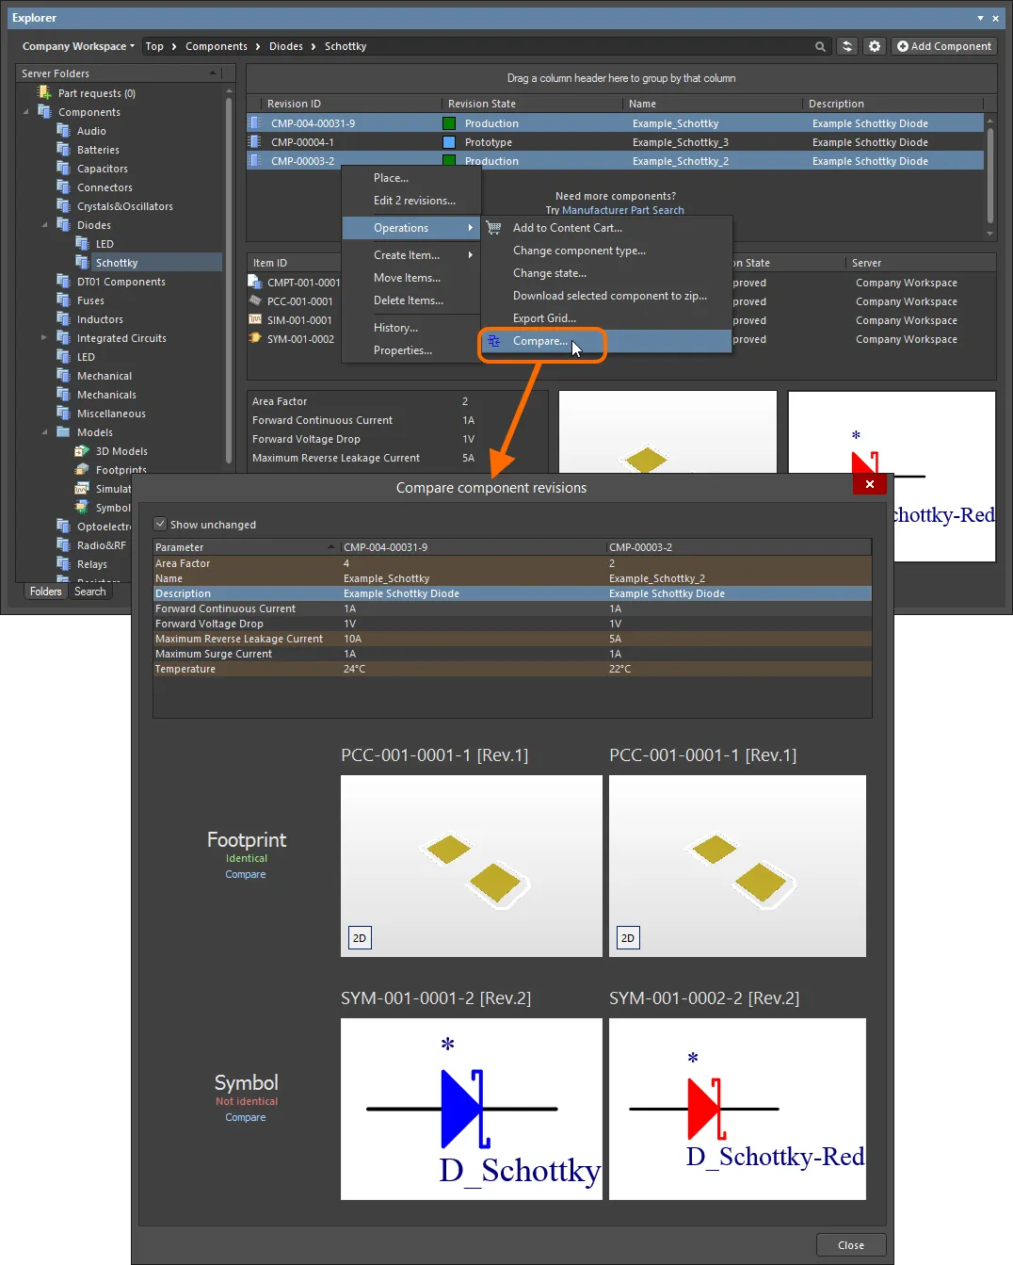
Task: Click the 3D Models folder icon
Action: [x=82, y=451]
